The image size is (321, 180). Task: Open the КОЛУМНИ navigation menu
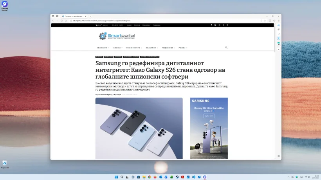(152, 48)
